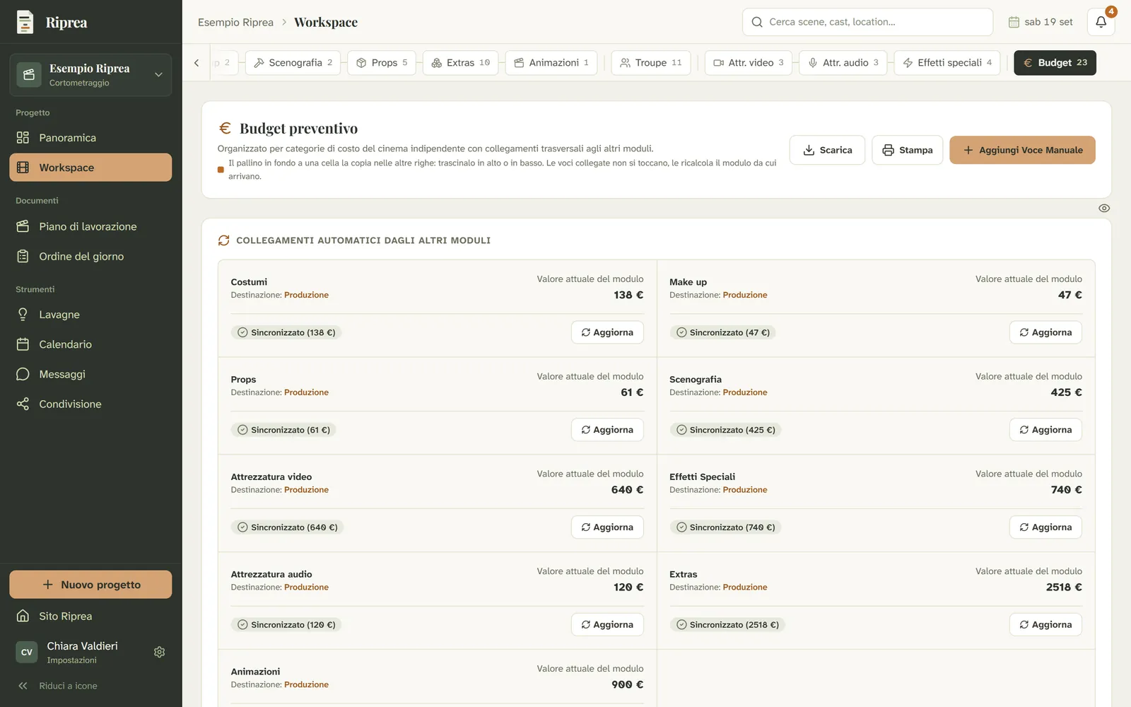The width and height of the screenshot is (1131, 707).
Task: Click Produzione destination link under Make up
Action: pos(745,295)
